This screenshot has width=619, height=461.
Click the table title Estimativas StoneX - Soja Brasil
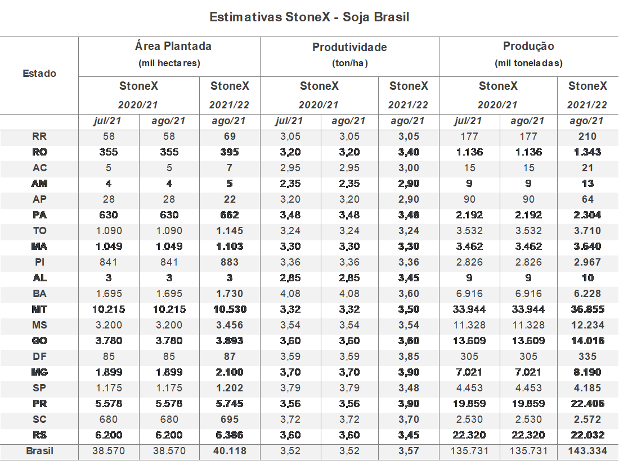[x=309, y=17]
